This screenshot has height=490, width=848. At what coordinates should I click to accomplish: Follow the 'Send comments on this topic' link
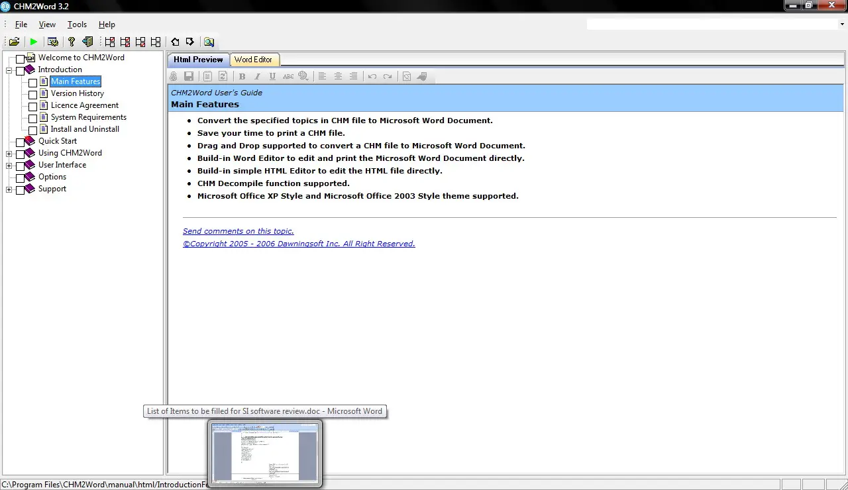point(238,231)
